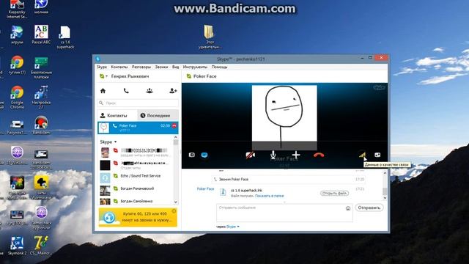Hide contacts sidebar icon in call bar
Image resolution: width=469 pixels, height=264 pixels.
192,155
